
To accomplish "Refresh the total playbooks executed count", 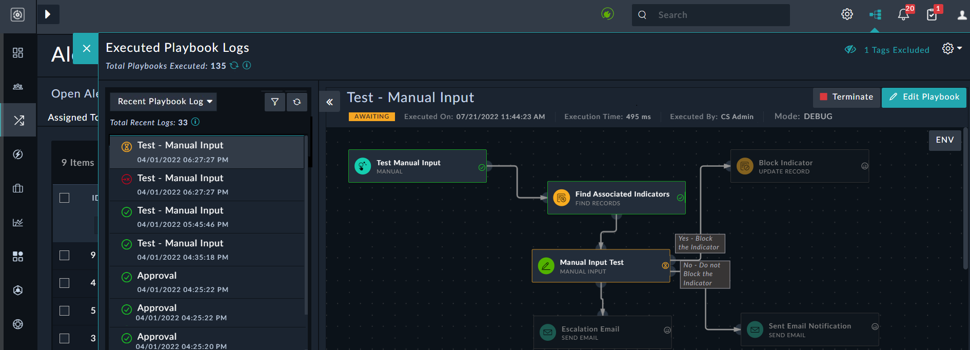I will (x=234, y=65).
